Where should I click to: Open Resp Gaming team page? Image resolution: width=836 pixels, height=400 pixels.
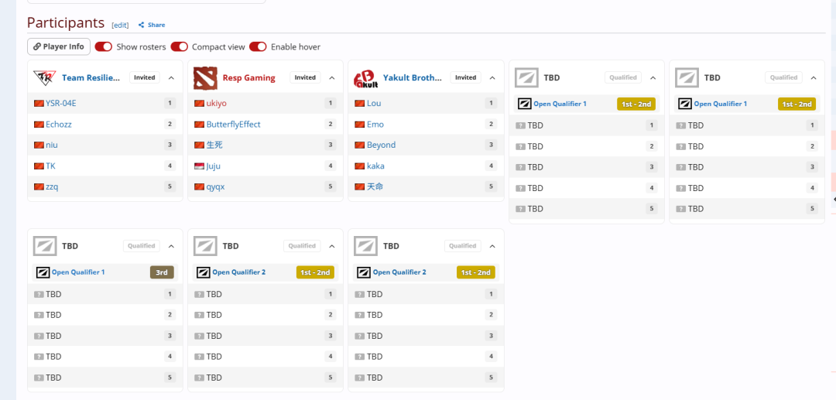pos(249,78)
